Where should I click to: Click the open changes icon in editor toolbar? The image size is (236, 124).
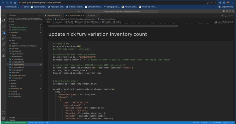tap(225, 15)
